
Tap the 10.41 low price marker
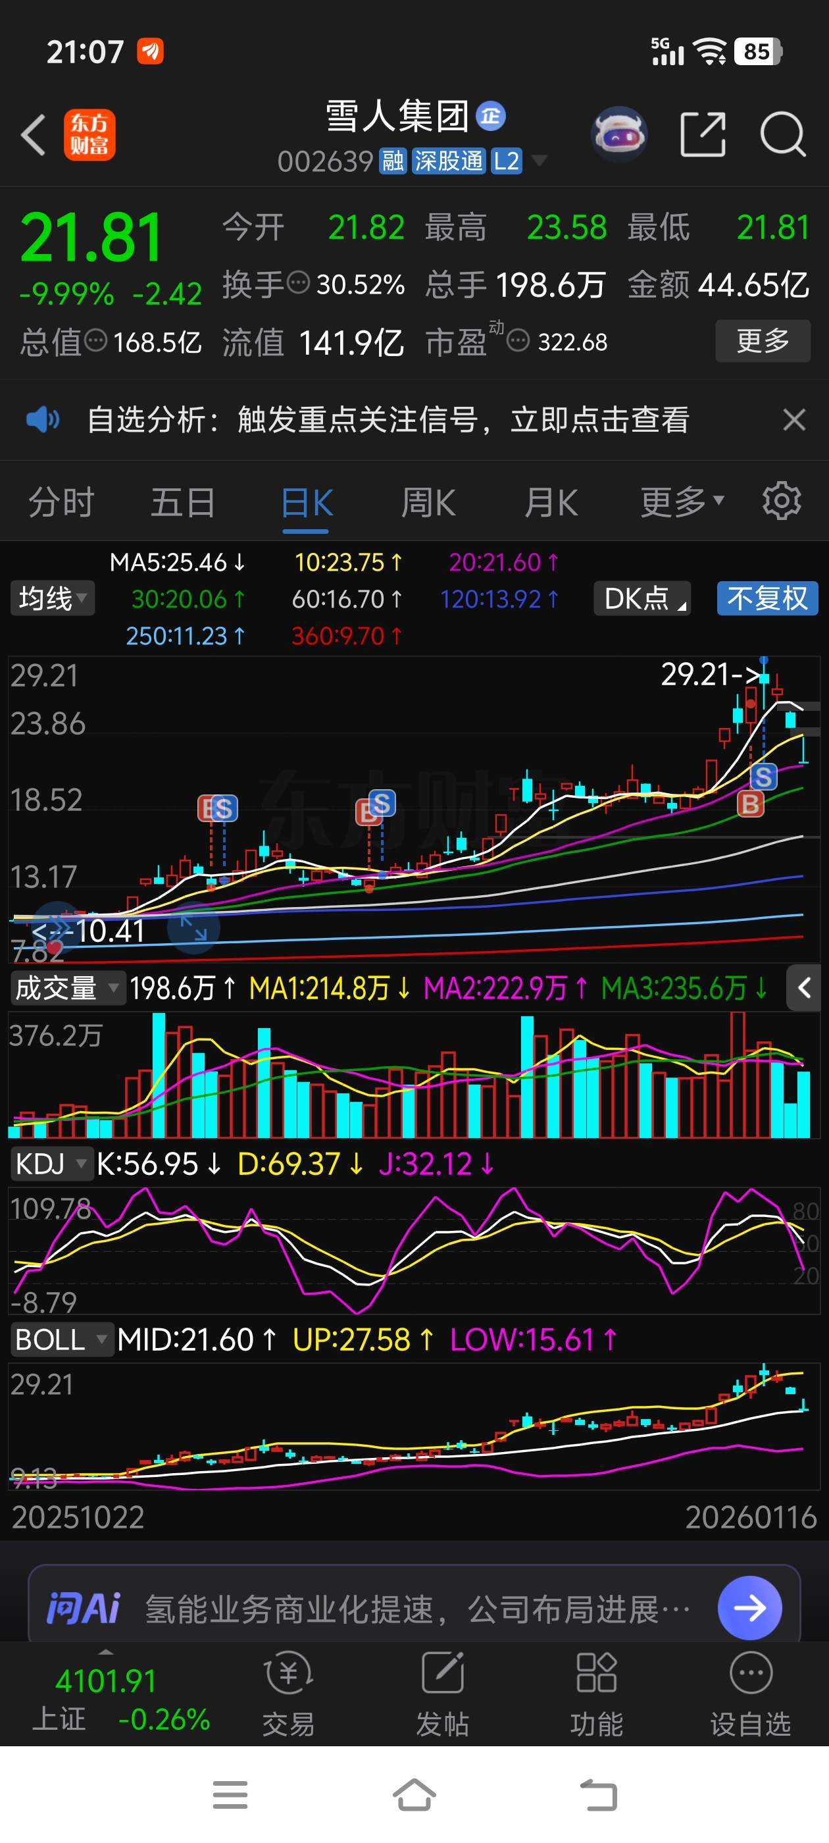(89, 930)
